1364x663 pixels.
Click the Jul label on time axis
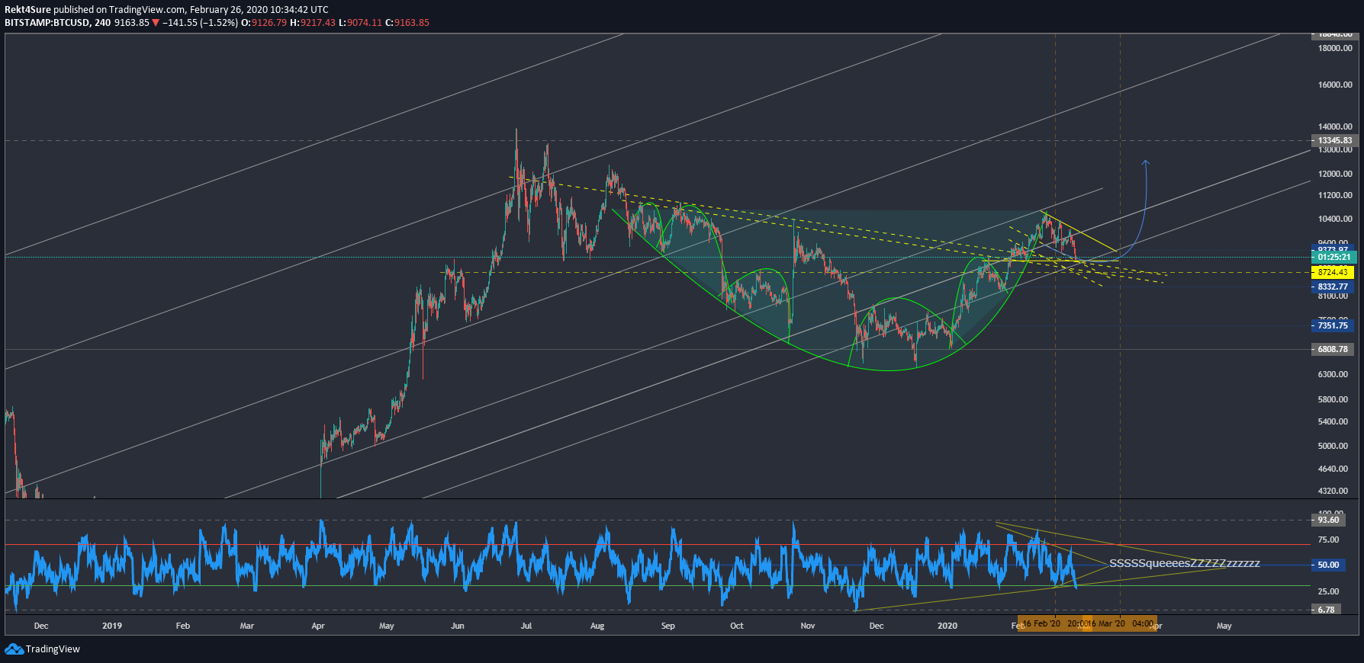pyautogui.click(x=526, y=626)
